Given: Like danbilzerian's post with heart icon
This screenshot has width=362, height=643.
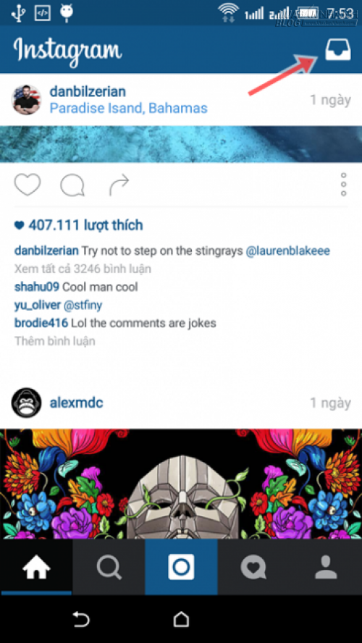Looking at the screenshot, I should pos(28,185).
